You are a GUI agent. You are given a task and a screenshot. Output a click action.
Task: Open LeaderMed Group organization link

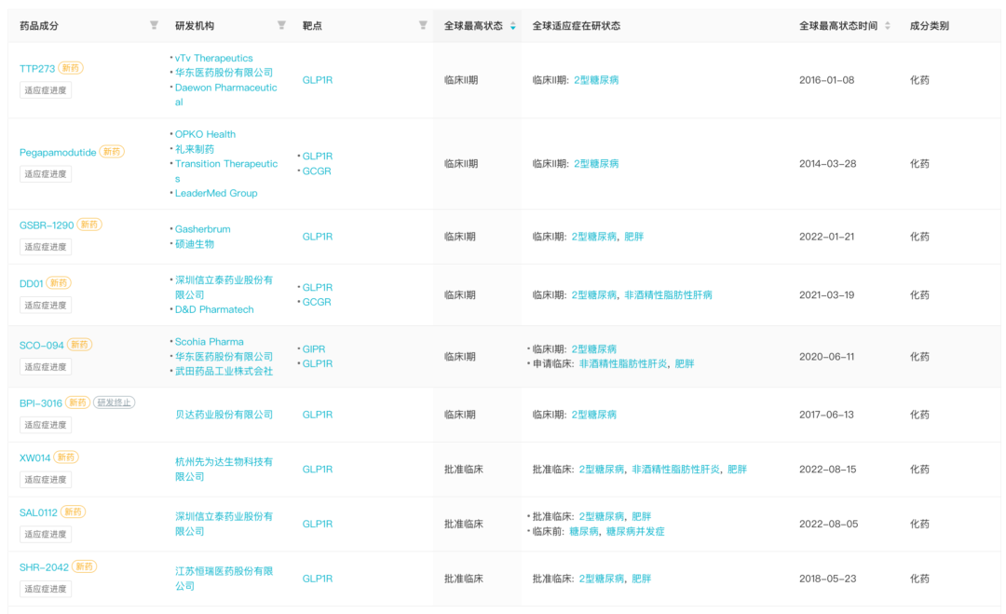(x=216, y=193)
